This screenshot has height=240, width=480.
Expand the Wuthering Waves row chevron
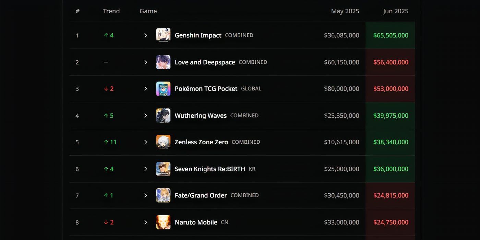(145, 116)
